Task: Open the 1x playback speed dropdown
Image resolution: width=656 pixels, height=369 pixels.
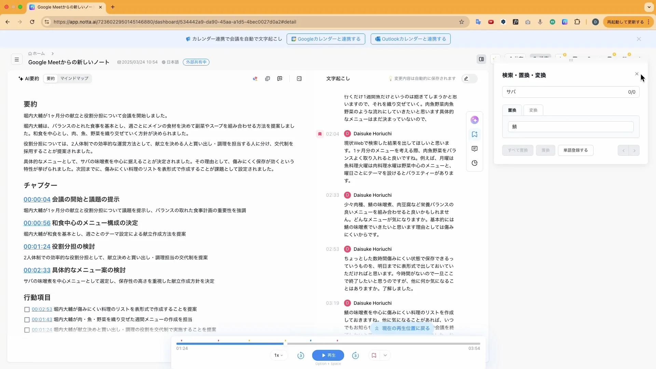Action: pos(278,355)
